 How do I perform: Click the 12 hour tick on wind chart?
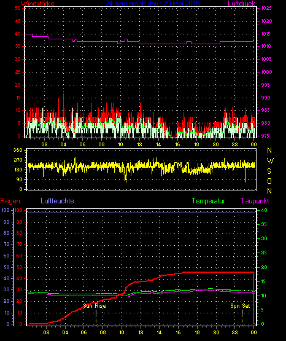tap(139, 144)
